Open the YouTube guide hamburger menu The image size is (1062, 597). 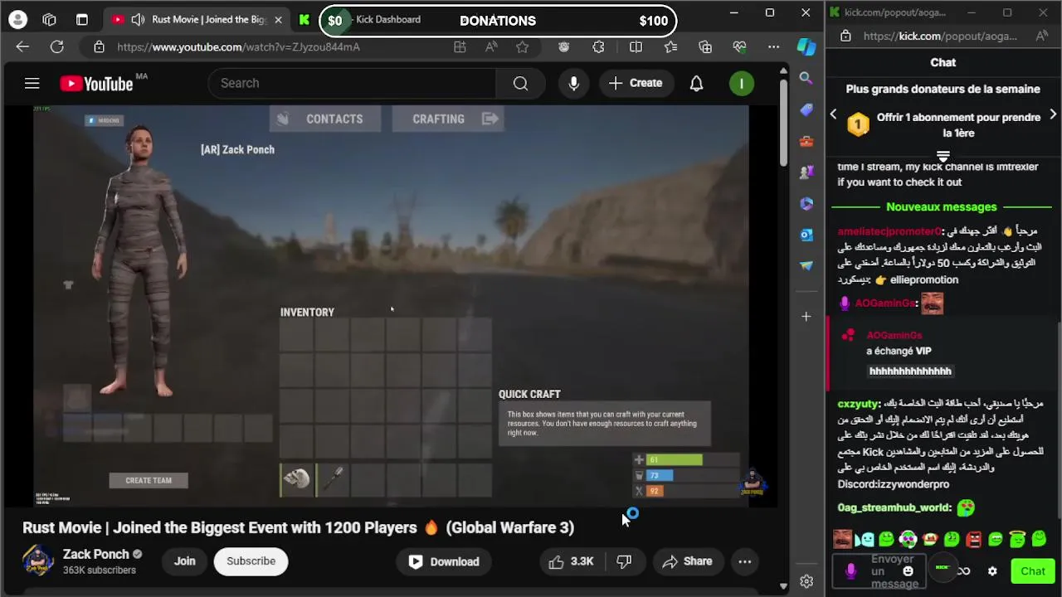[x=32, y=83]
